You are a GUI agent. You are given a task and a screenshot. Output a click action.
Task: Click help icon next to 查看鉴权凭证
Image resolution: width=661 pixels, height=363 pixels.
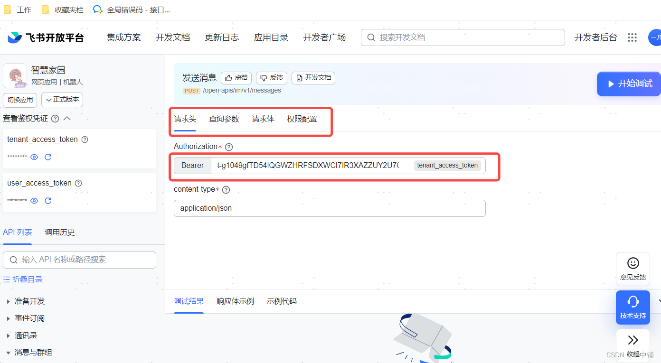click(55, 119)
